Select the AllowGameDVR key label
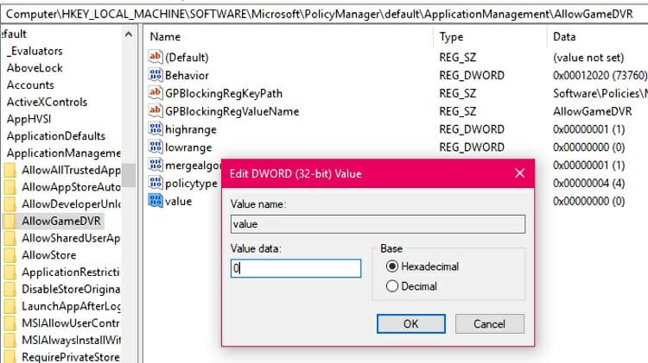Screen dimensions: 648x363 coord(61,221)
